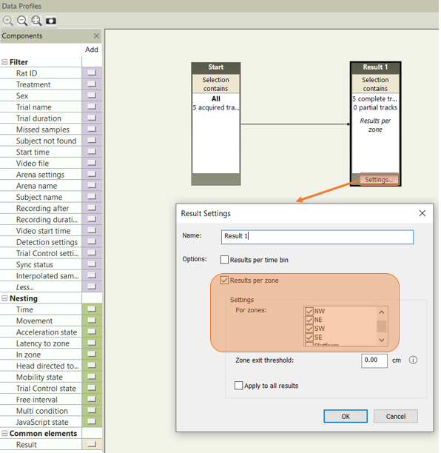Add the Acceleration state nesting component
The height and width of the screenshot is (453, 441).
coord(92,332)
